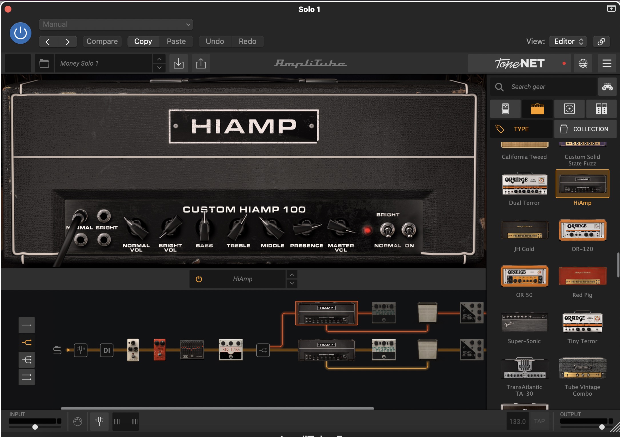Click the BRIGHT VOL knob

(171, 228)
